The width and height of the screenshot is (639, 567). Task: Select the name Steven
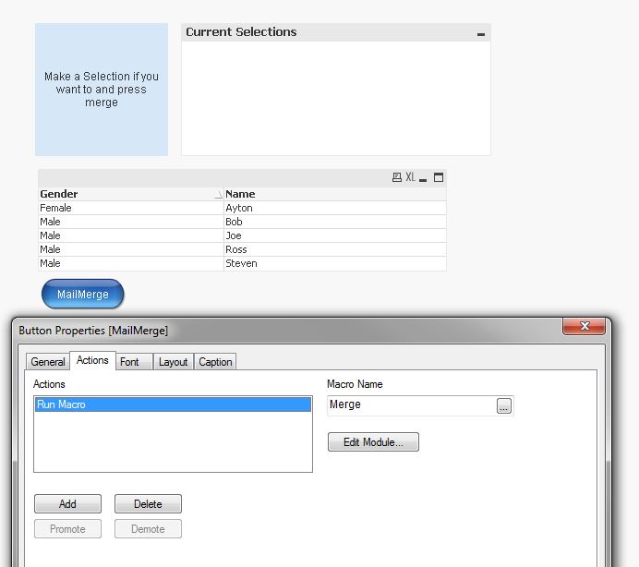click(335, 263)
